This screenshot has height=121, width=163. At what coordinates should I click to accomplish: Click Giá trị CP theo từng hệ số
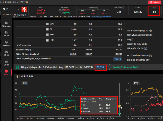28,54
